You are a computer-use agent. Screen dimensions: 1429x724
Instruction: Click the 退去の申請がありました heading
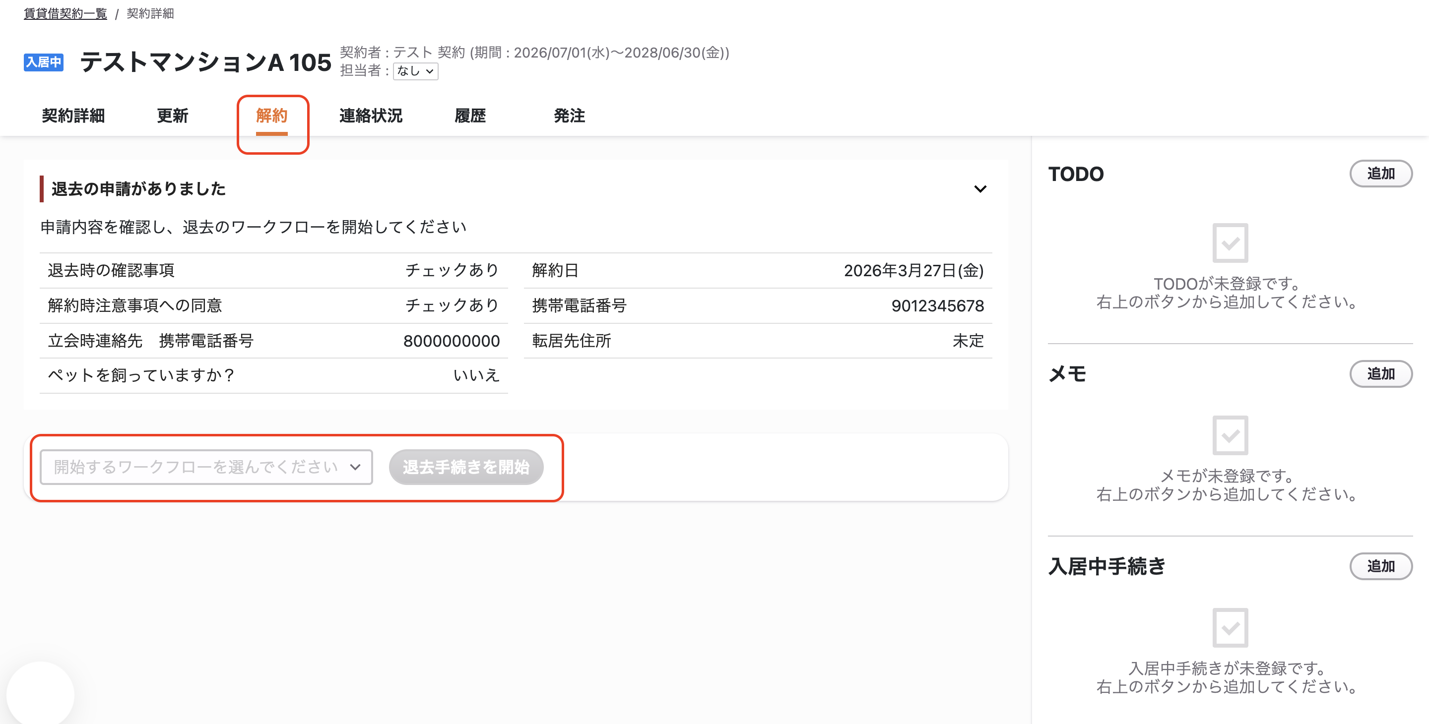click(138, 189)
